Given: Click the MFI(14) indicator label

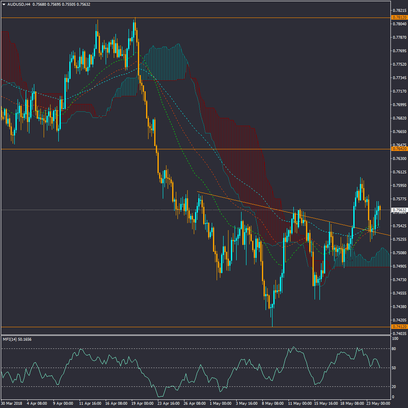Looking at the screenshot, I should (x=17, y=339).
